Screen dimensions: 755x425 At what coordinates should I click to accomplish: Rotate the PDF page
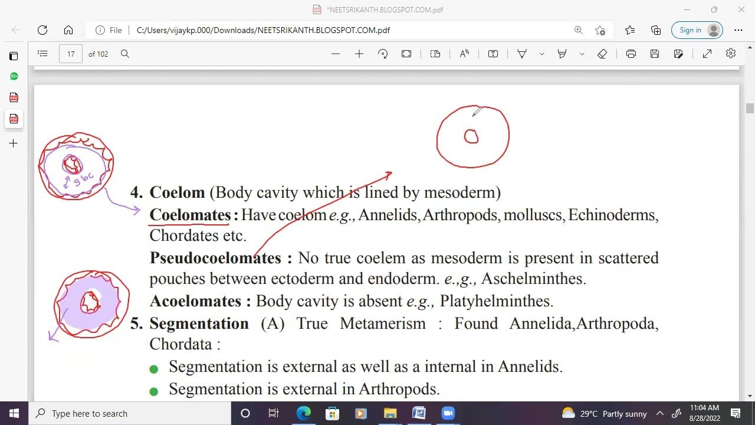pyautogui.click(x=383, y=54)
